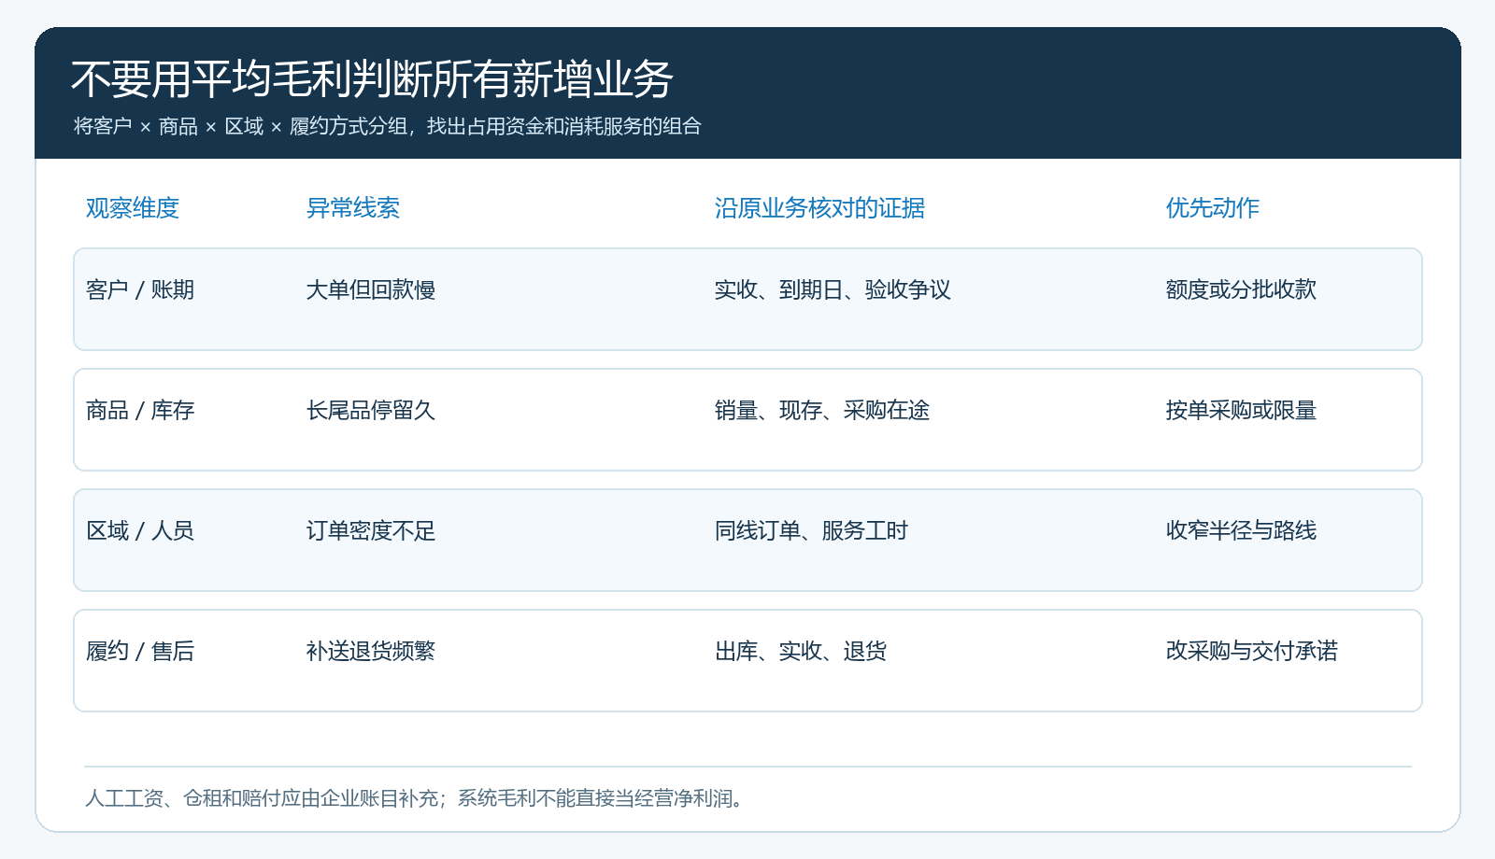Select the cell 订单密度不足
The image size is (1495, 859).
click(x=371, y=530)
